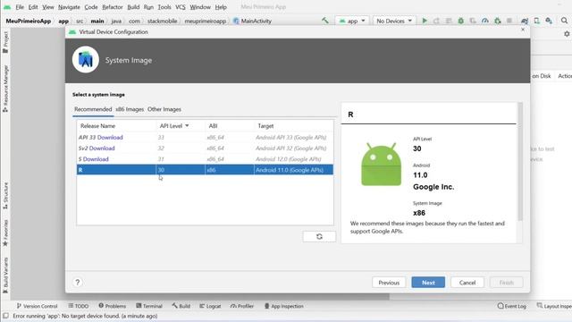
Task: Open the App Inspection tool window
Action: (x=284, y=306)
